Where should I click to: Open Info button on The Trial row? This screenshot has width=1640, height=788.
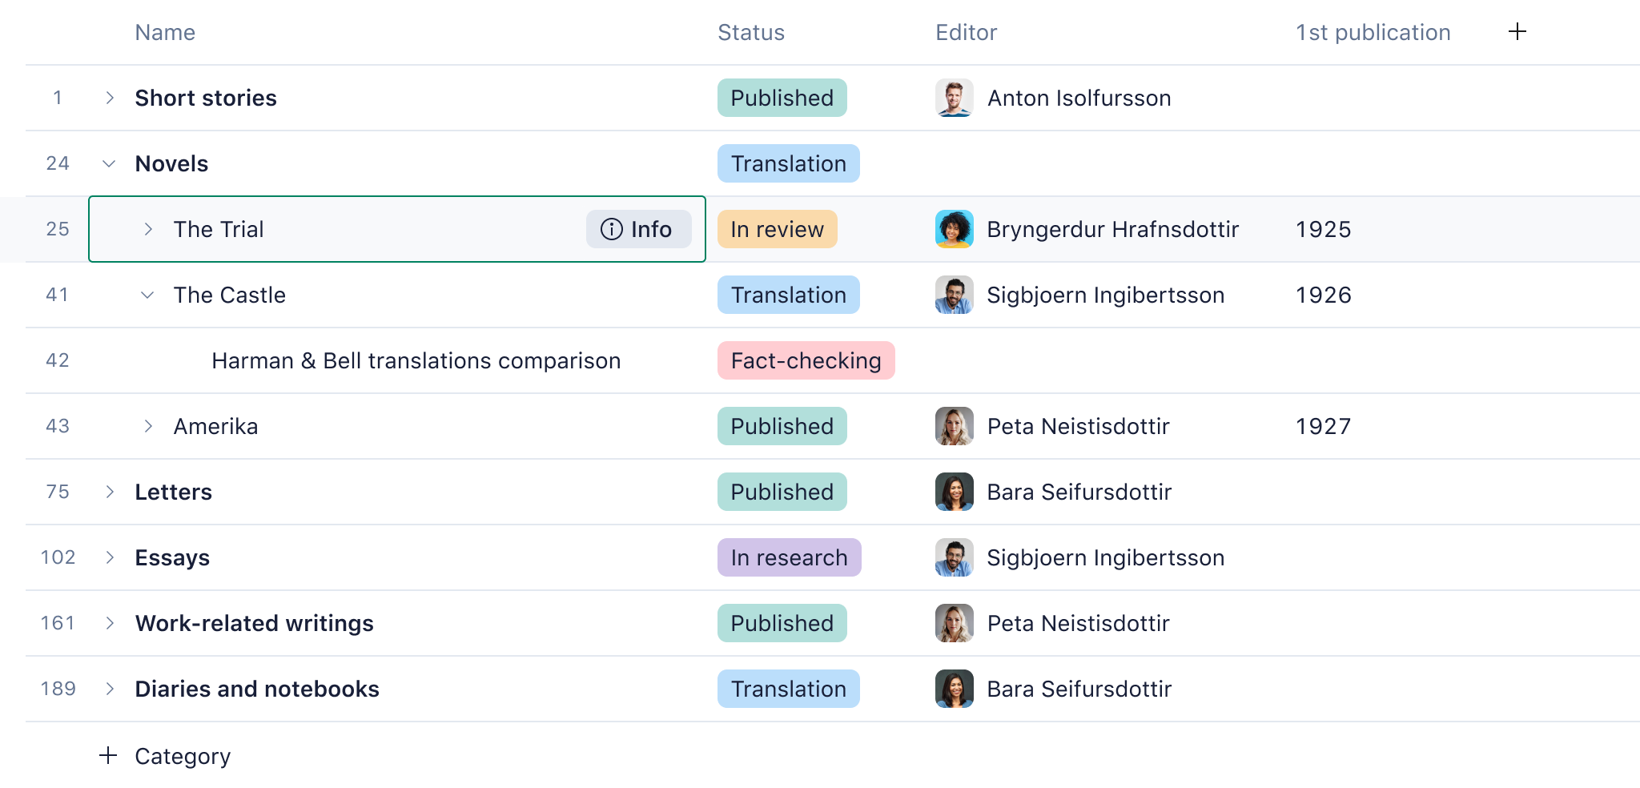tap(638, 229)
